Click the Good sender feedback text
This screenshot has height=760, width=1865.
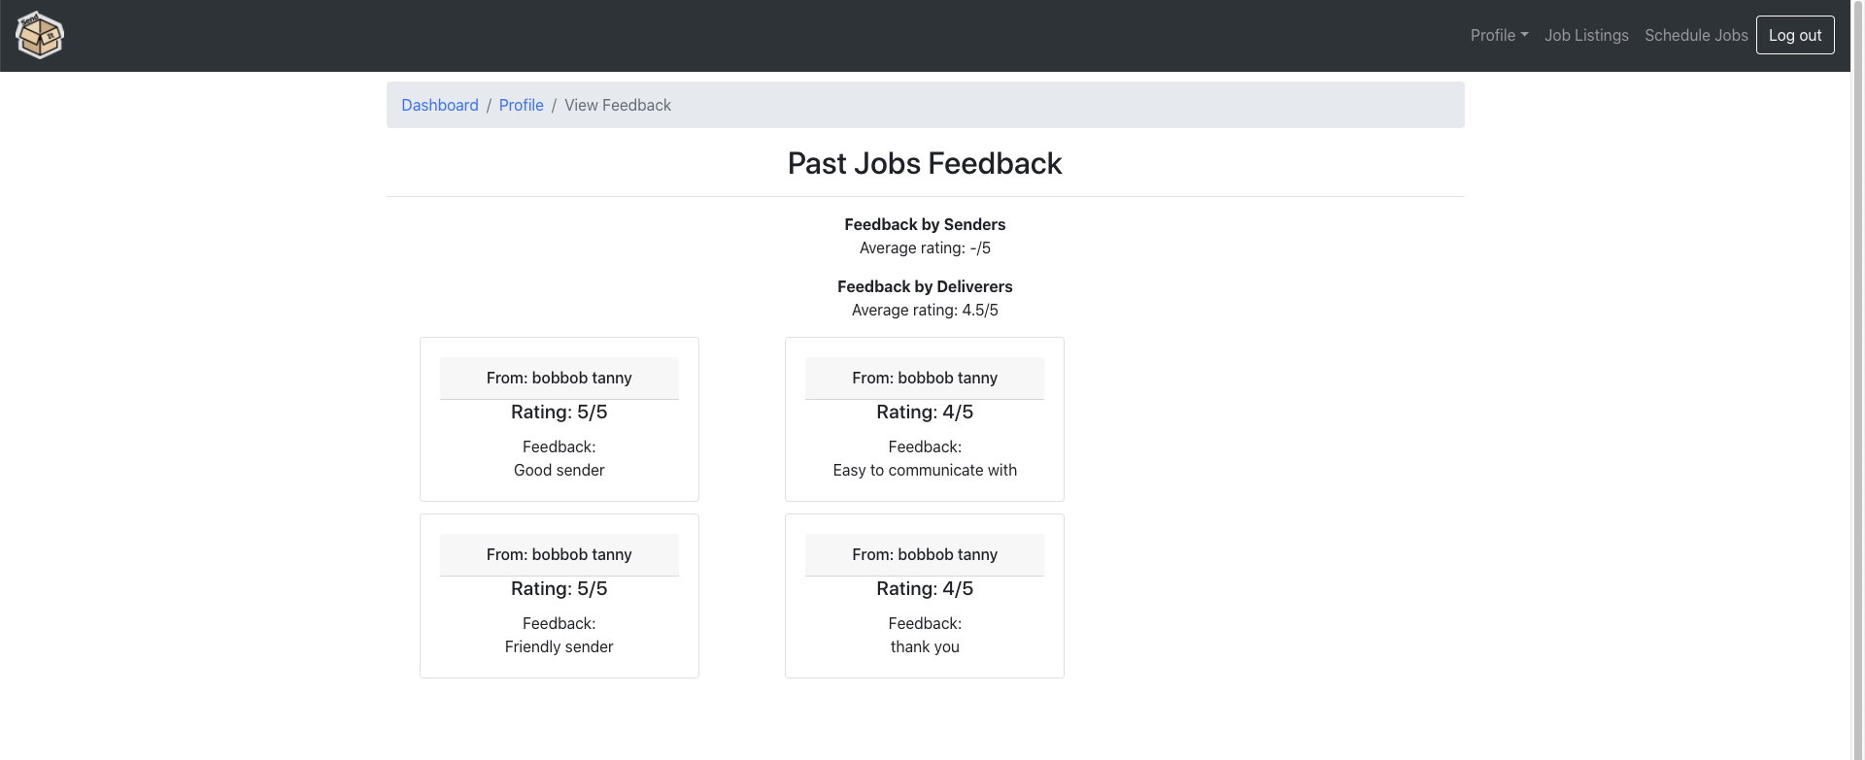pos(559,470)
